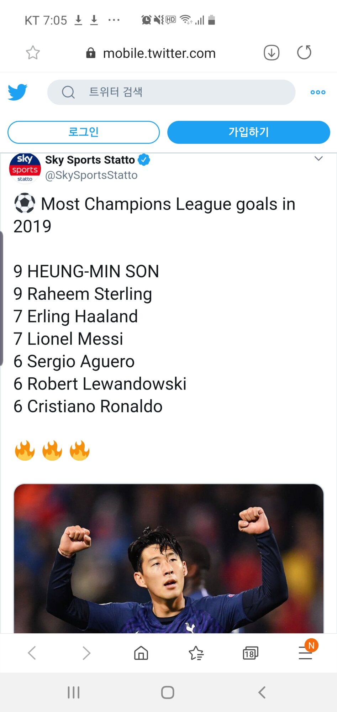Bookmark page with the star icon
337x712 pixels.
click(x=33, y=53)
